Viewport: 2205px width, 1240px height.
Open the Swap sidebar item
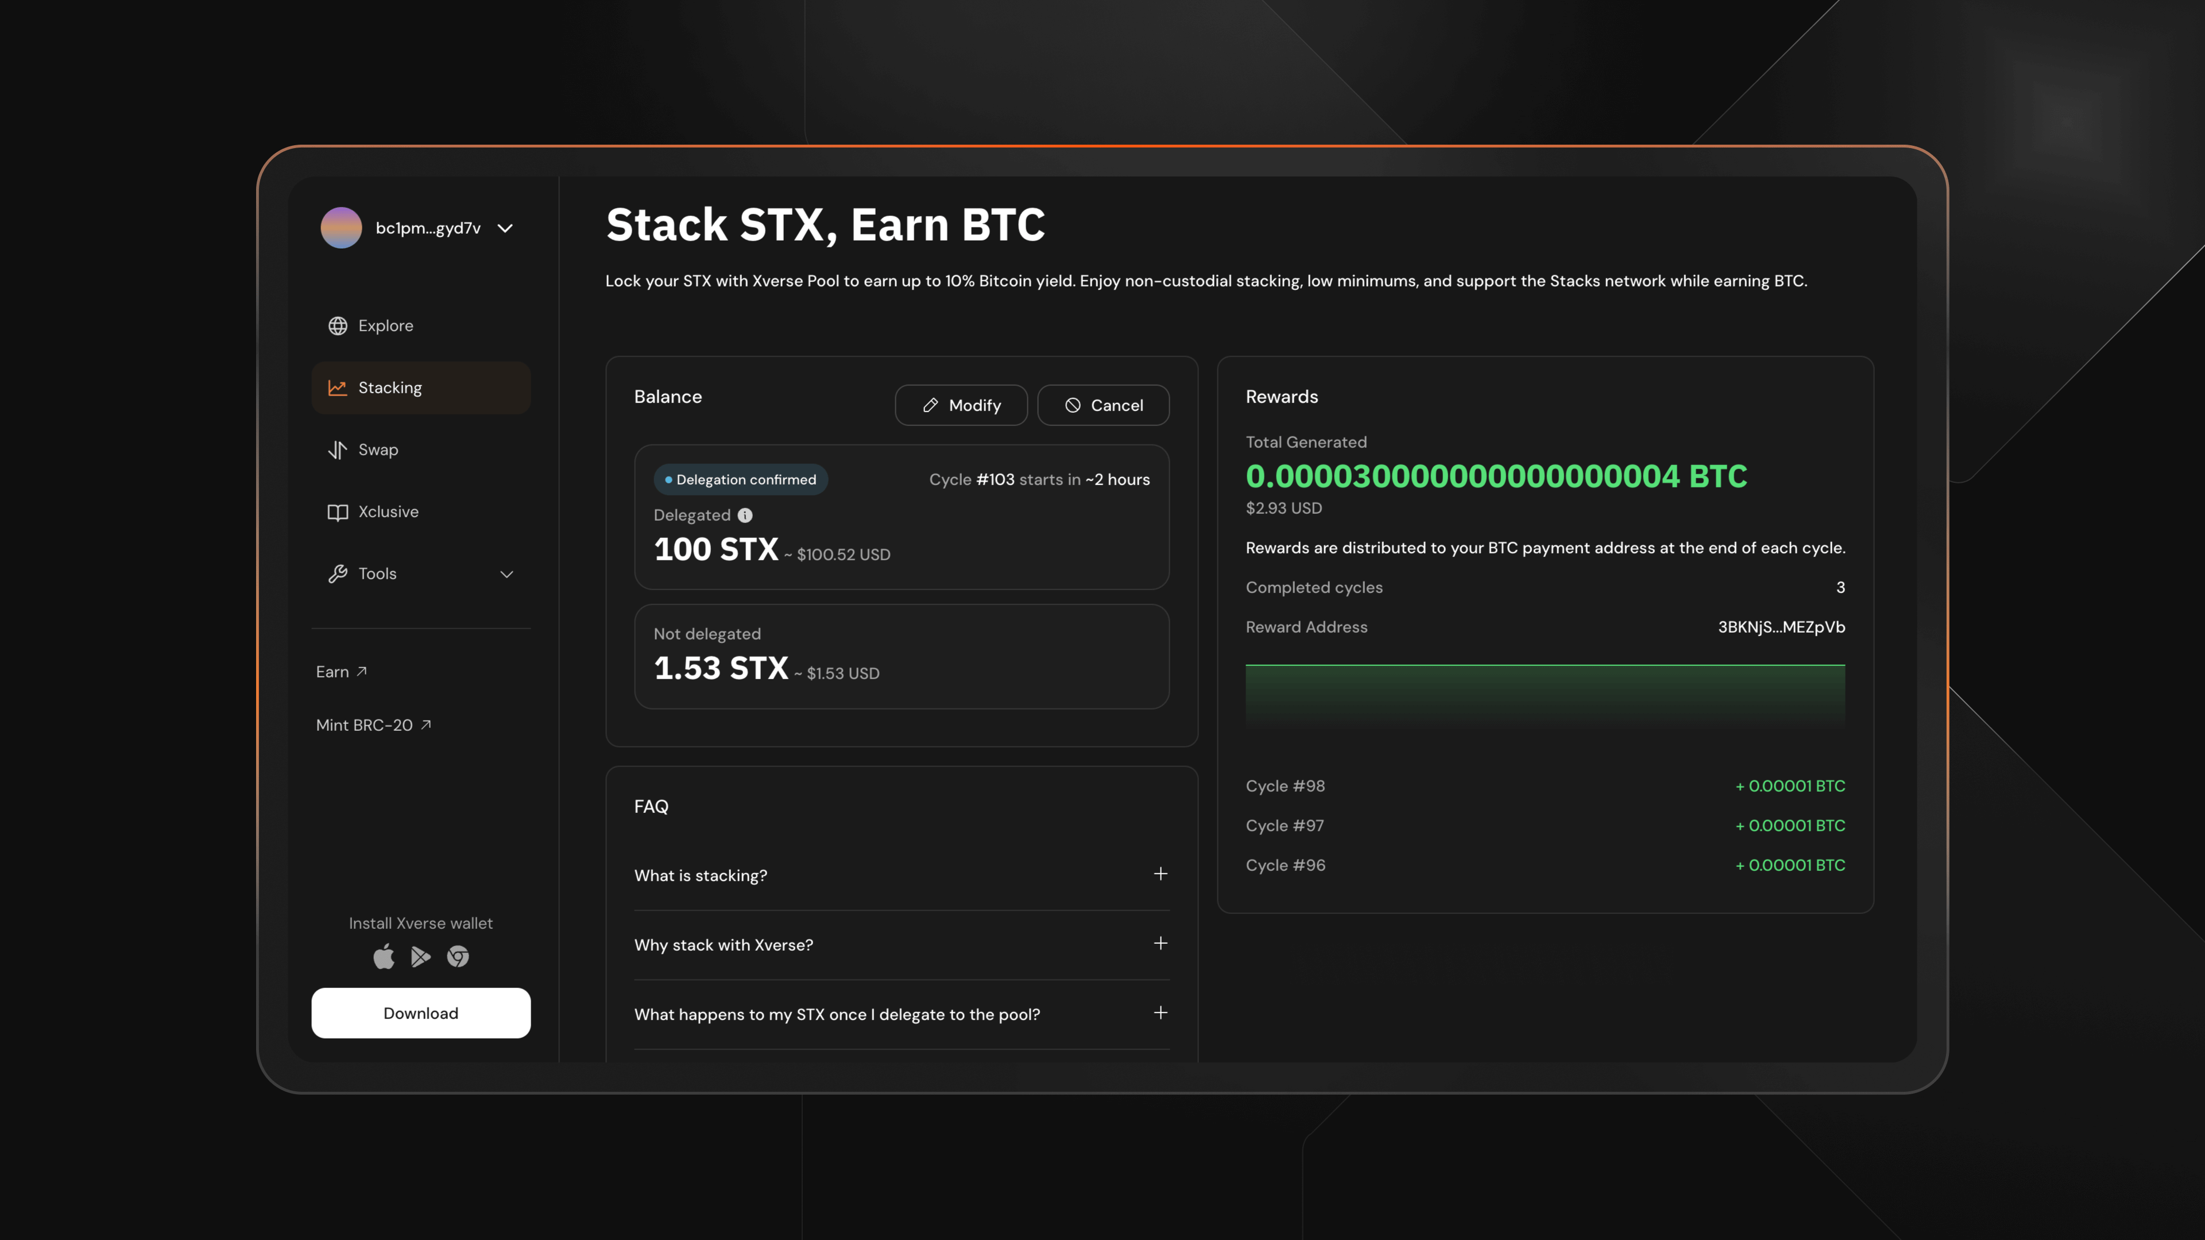420,450
